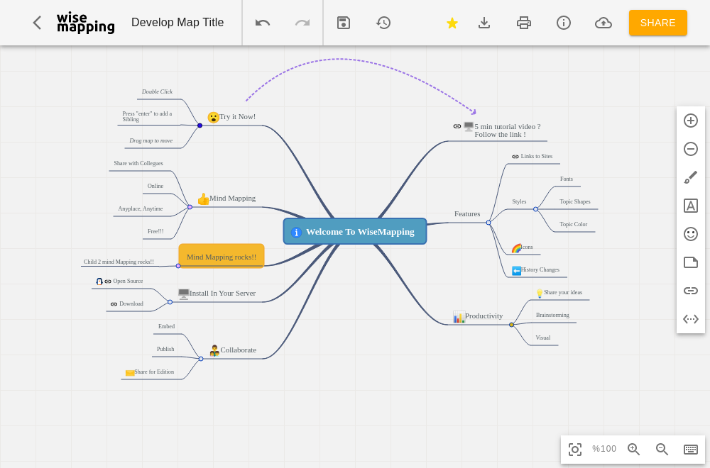Screen dimensions: 710x468
Task: Open the topic style brush tool
Action: pos(691,177)
